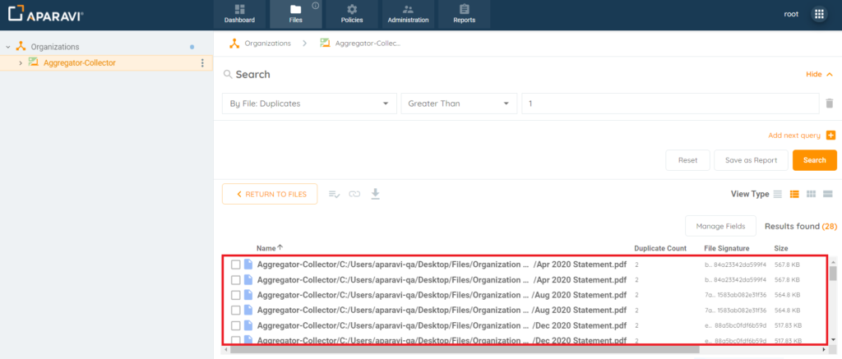The height and width of the screenshot is (359, 842).
Task: Click the app grid icon beside root
Action: (x=818, y=14)
